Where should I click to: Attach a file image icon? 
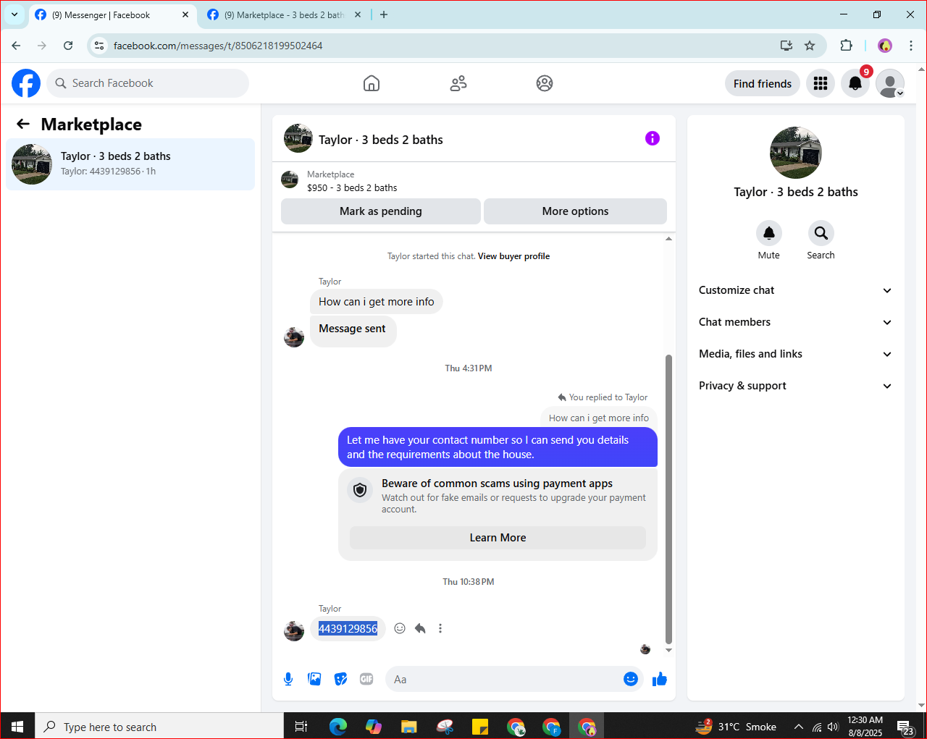click(x=314, y=679)
